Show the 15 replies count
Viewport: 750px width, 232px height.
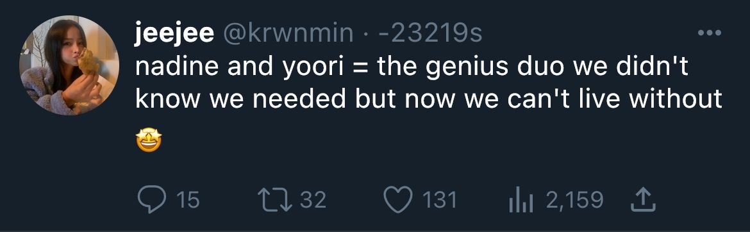click(x=188, y=200)
